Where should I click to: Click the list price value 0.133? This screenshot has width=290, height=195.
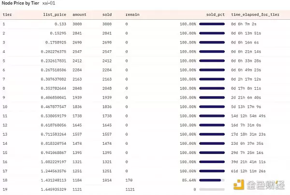point(60,23)
